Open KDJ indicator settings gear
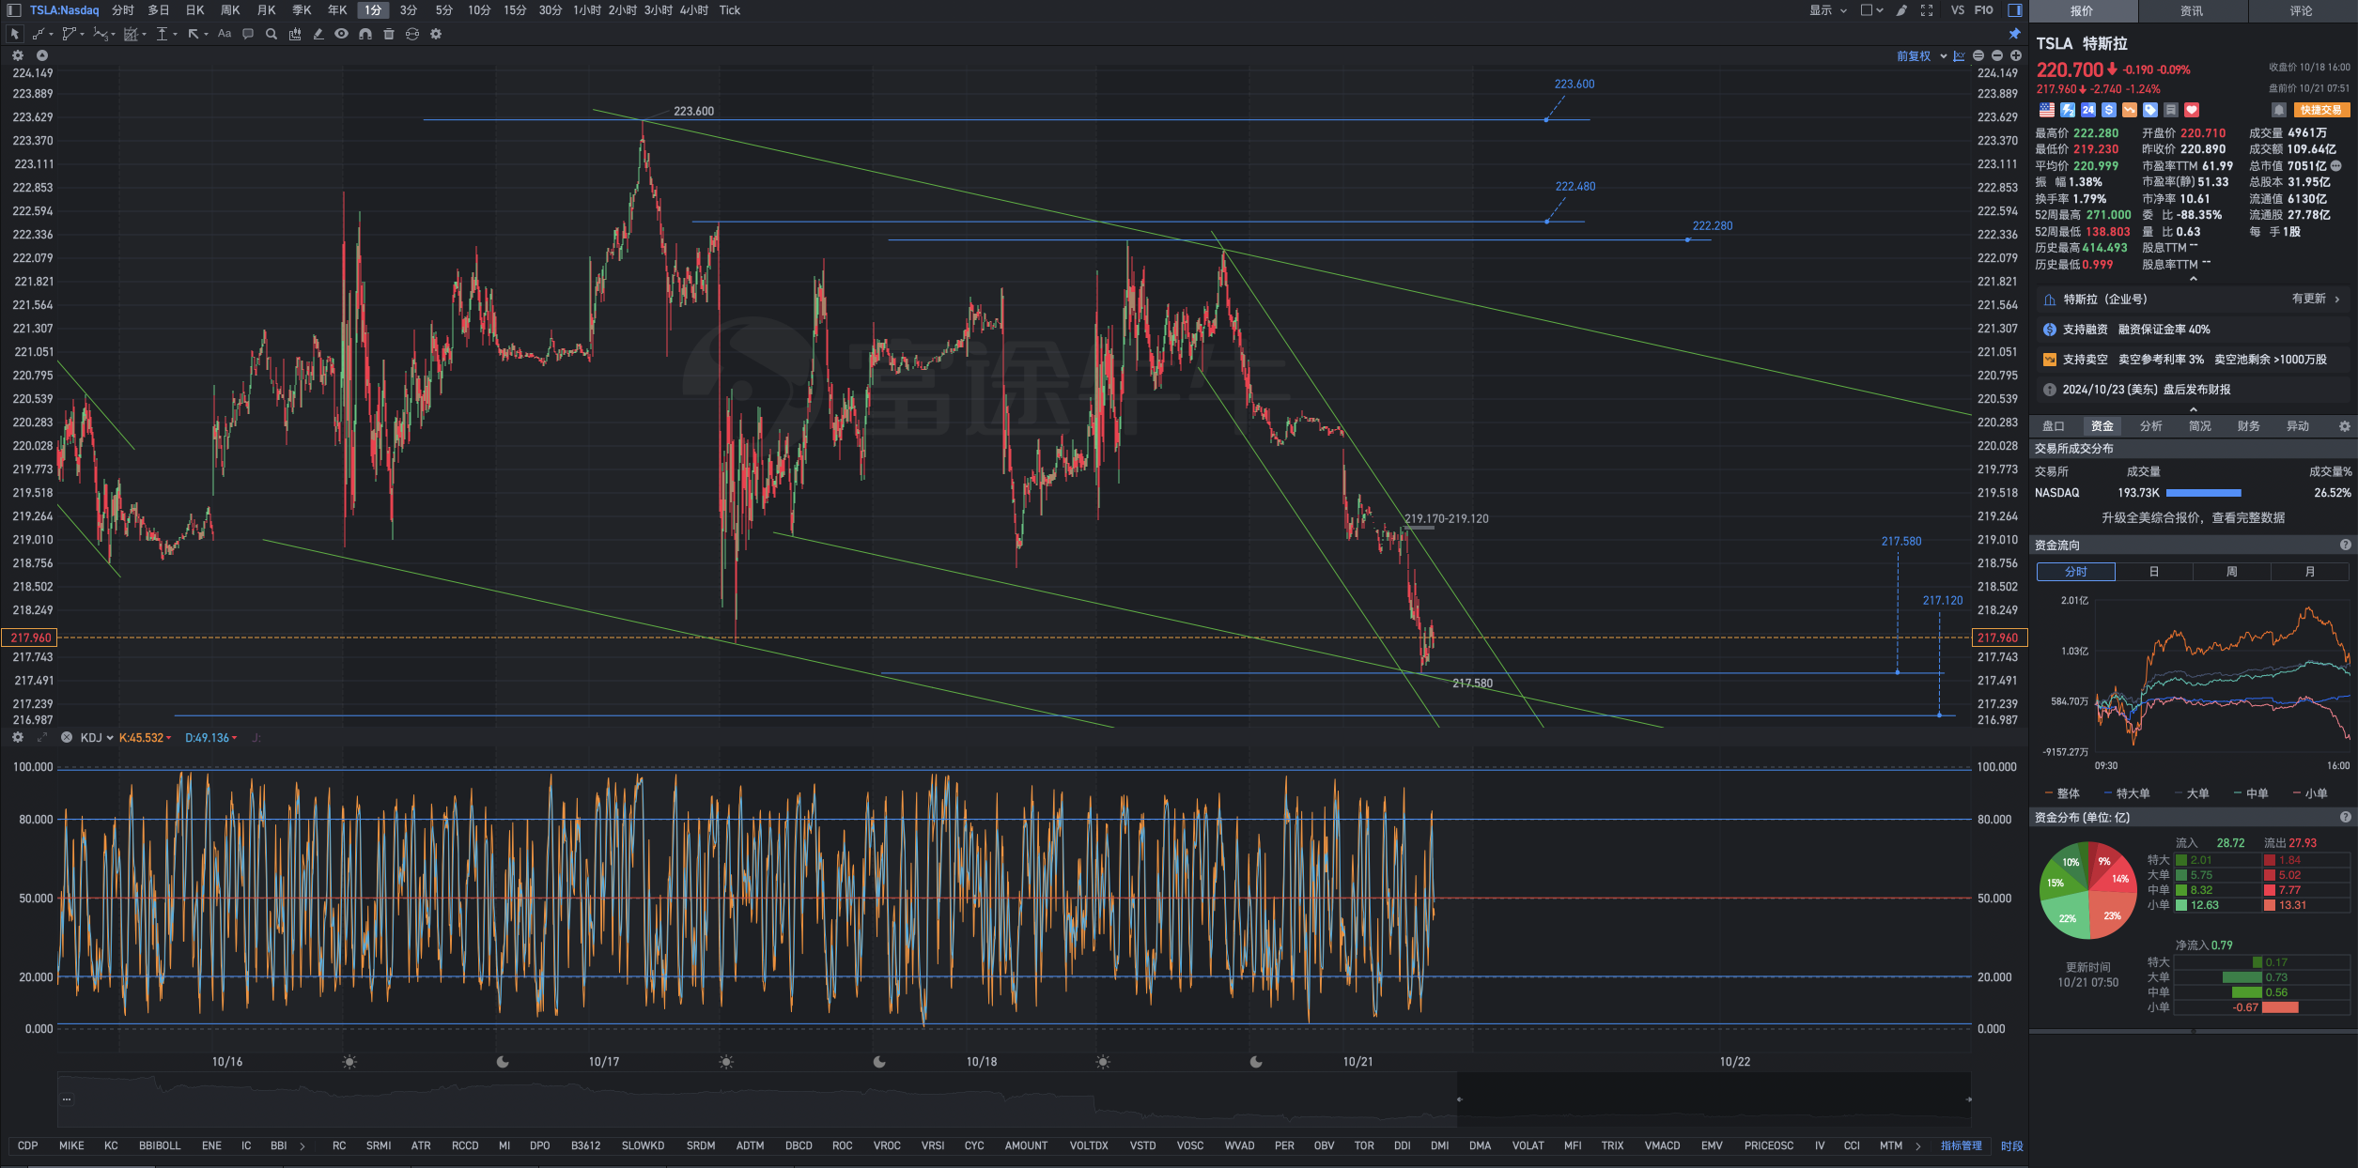This screenshot has height=1168, width=2358. pyautogui.click(x=17, y=738)
